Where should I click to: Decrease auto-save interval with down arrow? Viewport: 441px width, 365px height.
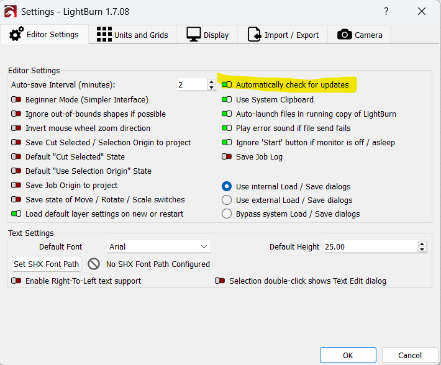212,88
